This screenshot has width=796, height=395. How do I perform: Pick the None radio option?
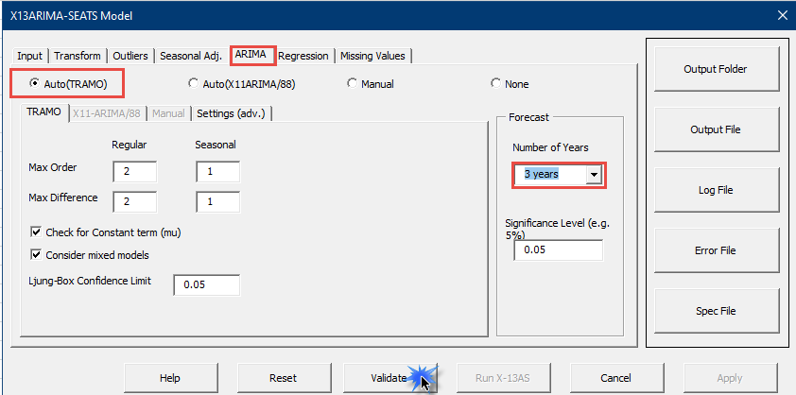495,84
